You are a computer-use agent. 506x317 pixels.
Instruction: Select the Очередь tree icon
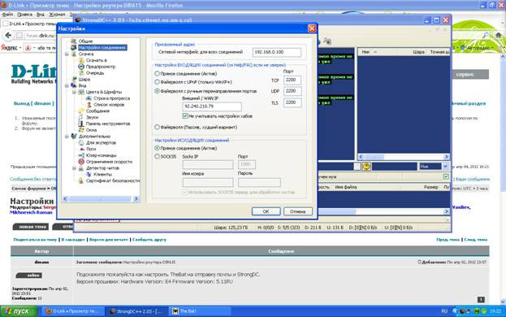click(81, 73)
